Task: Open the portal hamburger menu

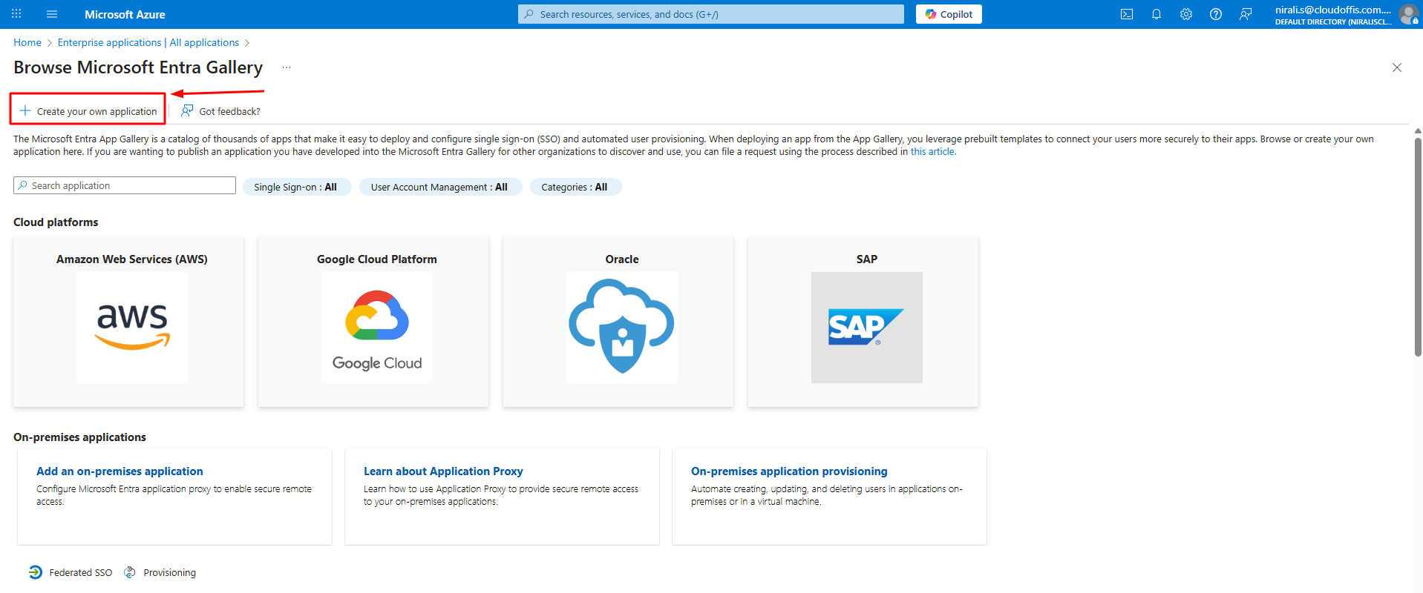Action: [52, 14]
